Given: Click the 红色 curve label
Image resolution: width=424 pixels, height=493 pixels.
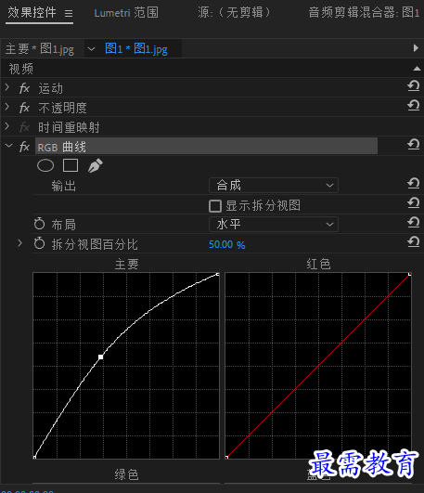Looking at the screenshot, I should [x=318, y=264].
